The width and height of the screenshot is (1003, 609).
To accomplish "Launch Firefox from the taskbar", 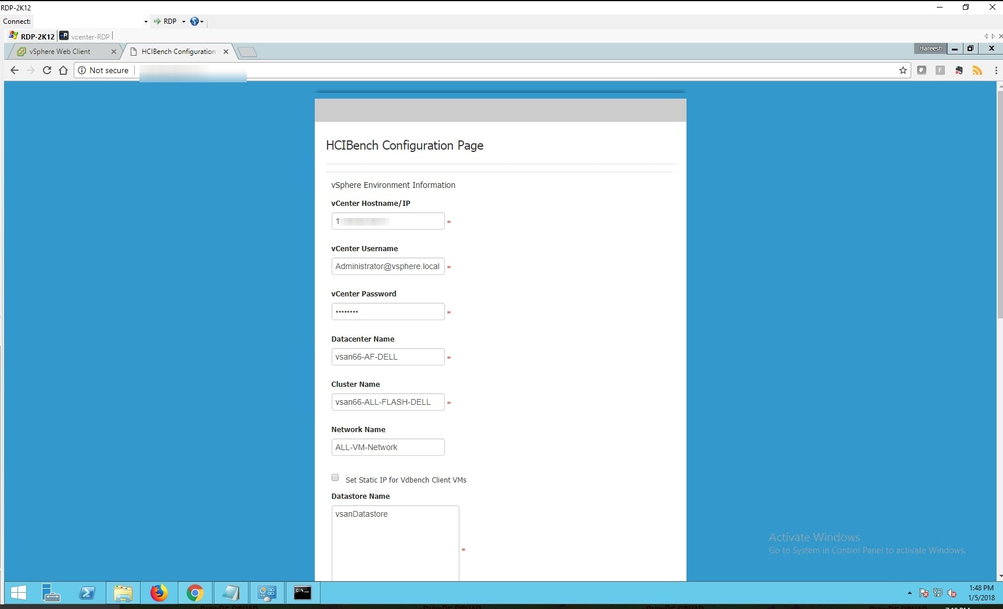I will (x=159, y=593).
